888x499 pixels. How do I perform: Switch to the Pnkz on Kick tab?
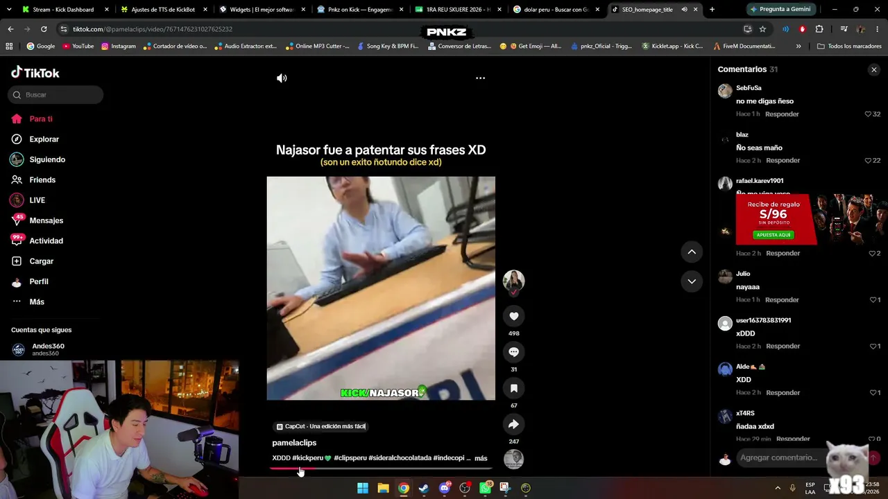(360, 10)
